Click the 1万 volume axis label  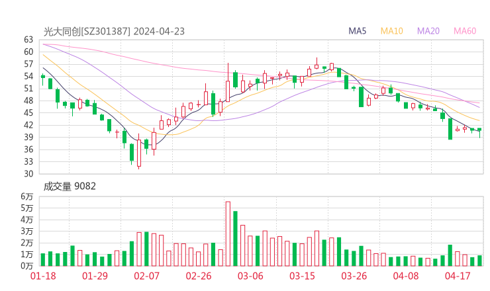pyautogui.click(x=27, y=254)
